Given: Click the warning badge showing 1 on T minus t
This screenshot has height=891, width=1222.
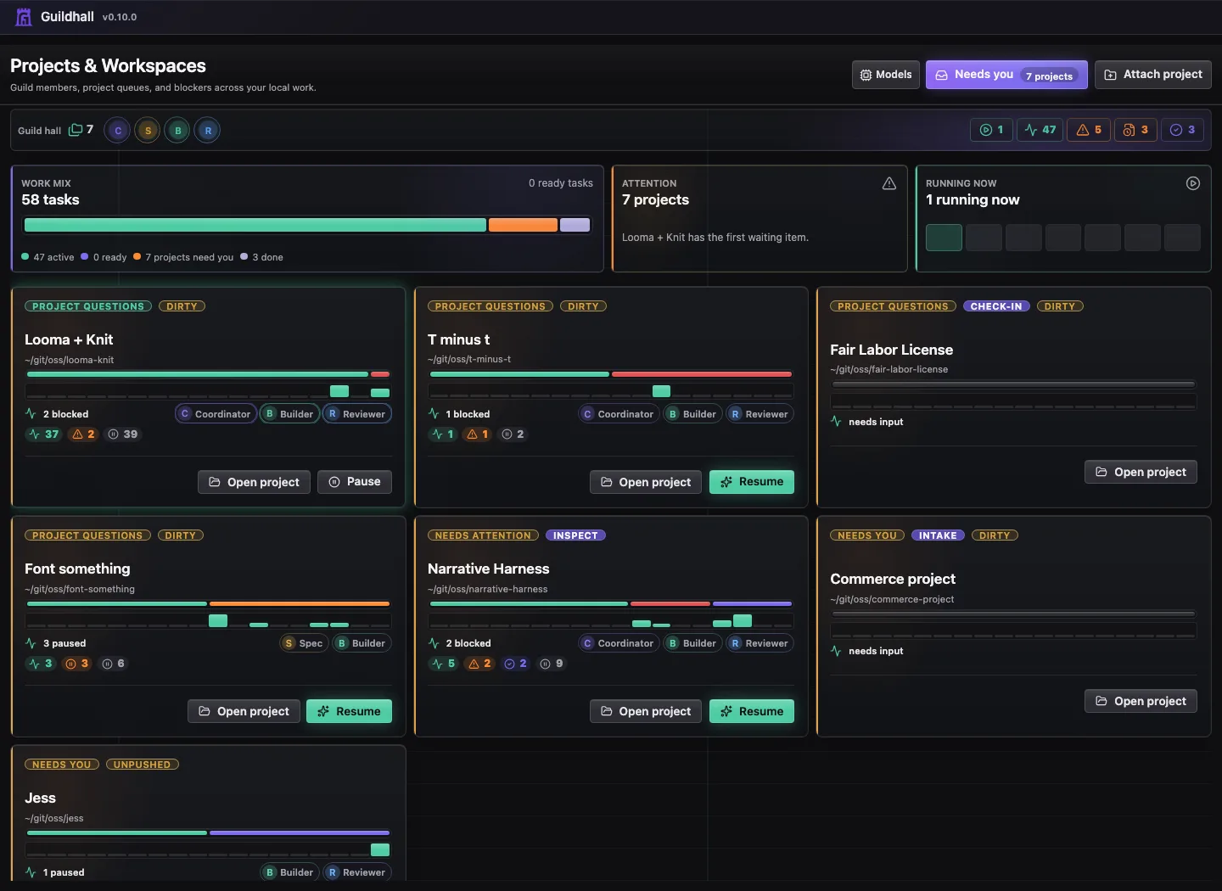Looking at the screenshot, I should pos(478,434).
